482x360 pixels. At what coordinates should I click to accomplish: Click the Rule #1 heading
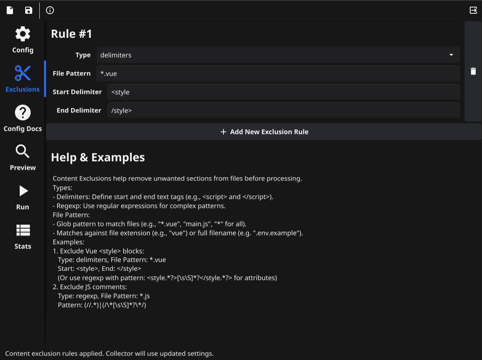(x=72, y=34)
